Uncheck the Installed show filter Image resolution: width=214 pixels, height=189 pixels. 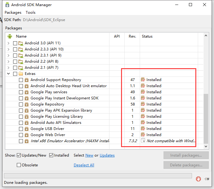coord(51,155)
